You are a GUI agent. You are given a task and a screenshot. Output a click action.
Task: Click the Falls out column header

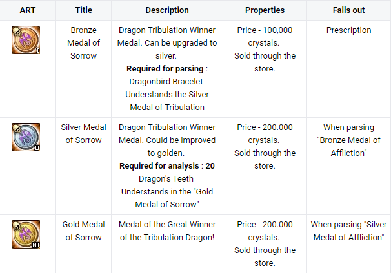pos(348,10)
